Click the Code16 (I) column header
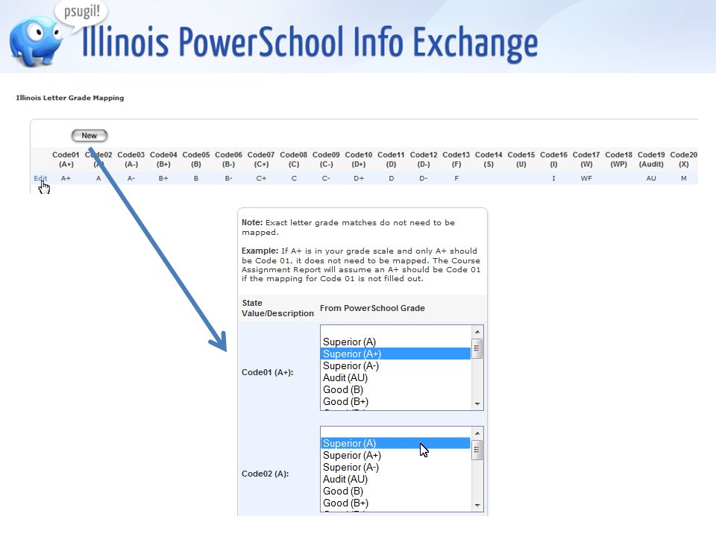 (554, 160)
